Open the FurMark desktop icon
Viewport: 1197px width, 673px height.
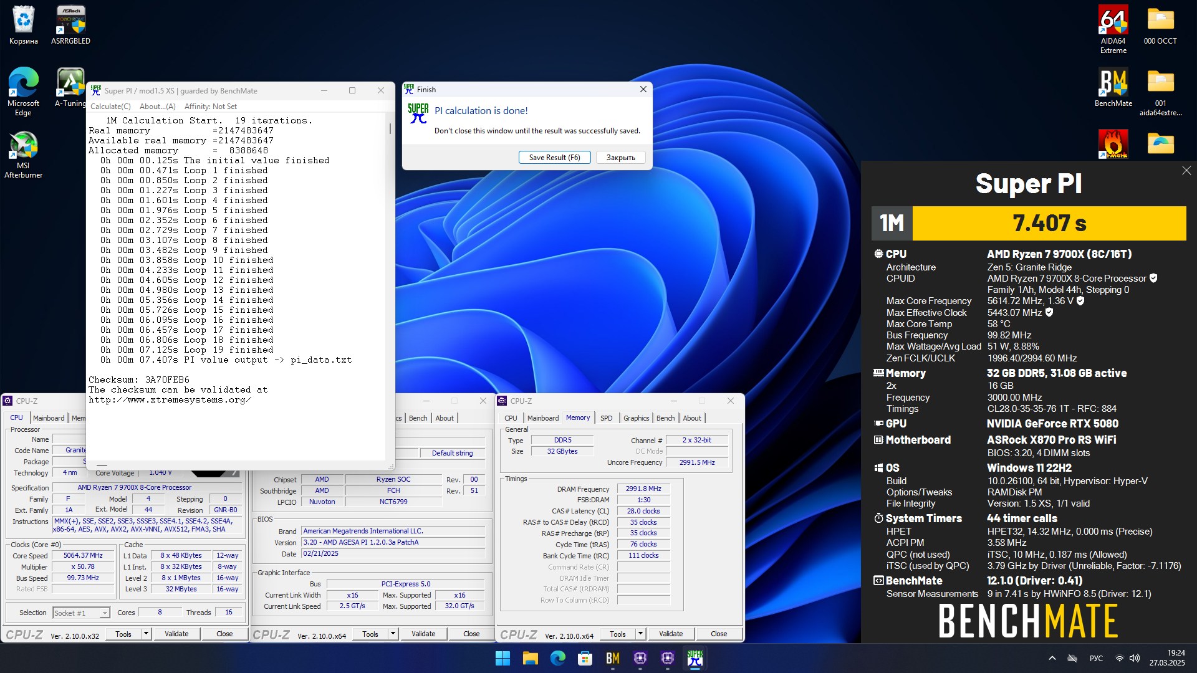click(x=1113, y=144)
